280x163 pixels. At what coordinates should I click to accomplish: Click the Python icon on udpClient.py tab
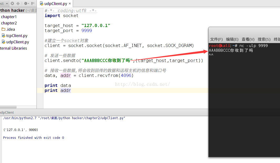[42, 4]
